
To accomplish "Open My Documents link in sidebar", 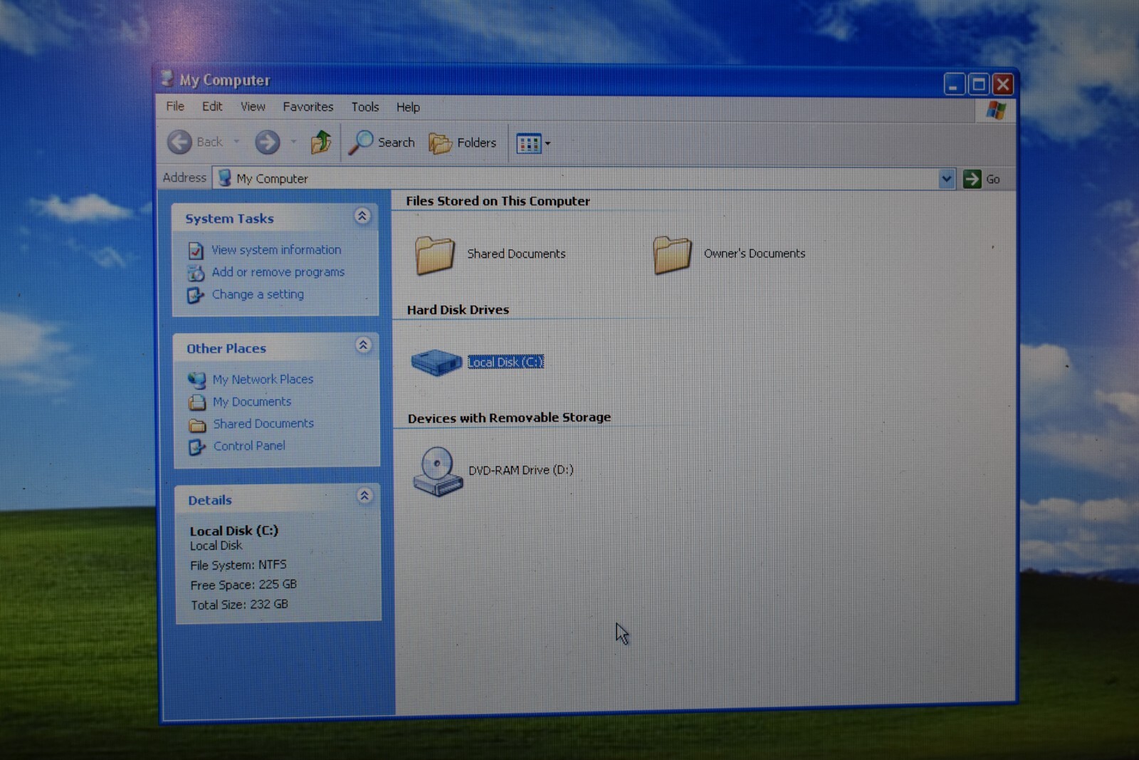I will (252, 402).
